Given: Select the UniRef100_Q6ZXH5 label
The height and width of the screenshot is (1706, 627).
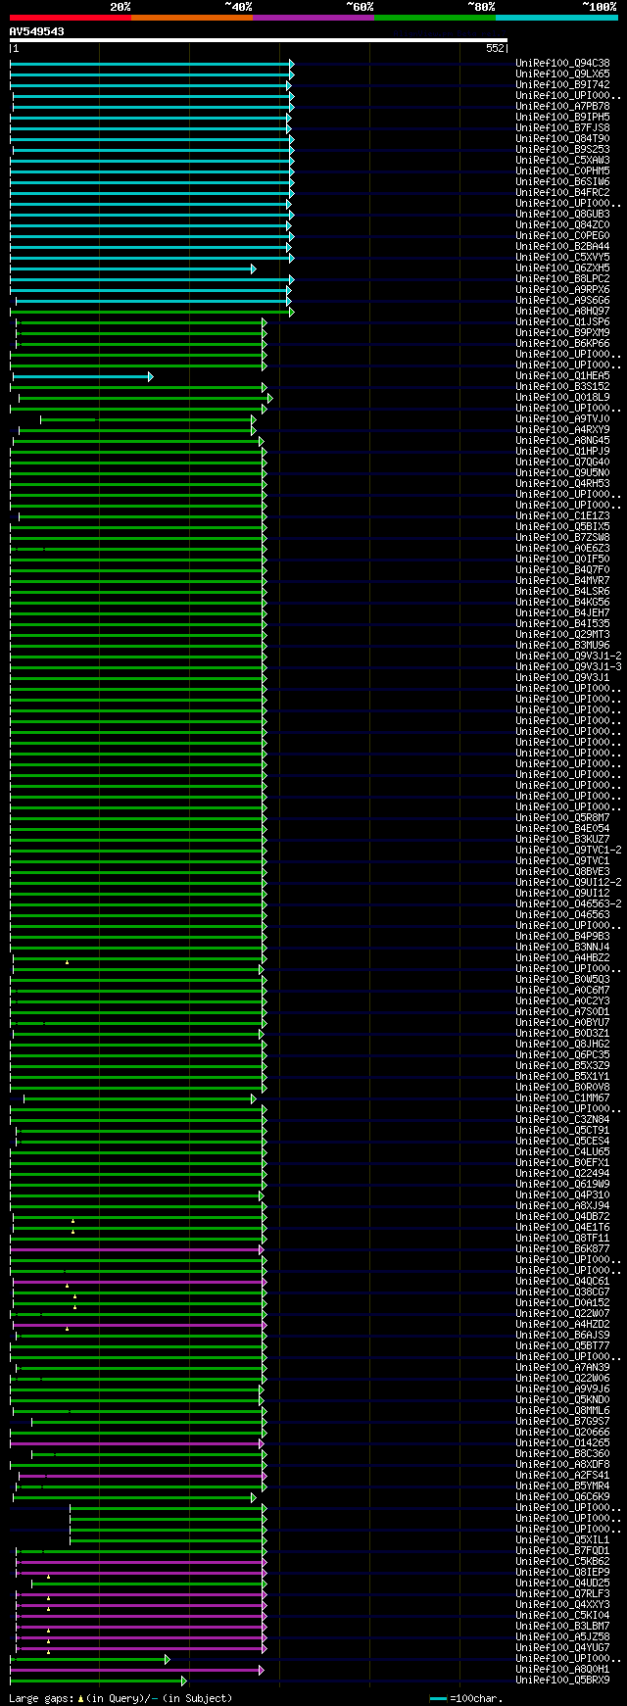Looking at the screenshot, I should click(562, 268).
